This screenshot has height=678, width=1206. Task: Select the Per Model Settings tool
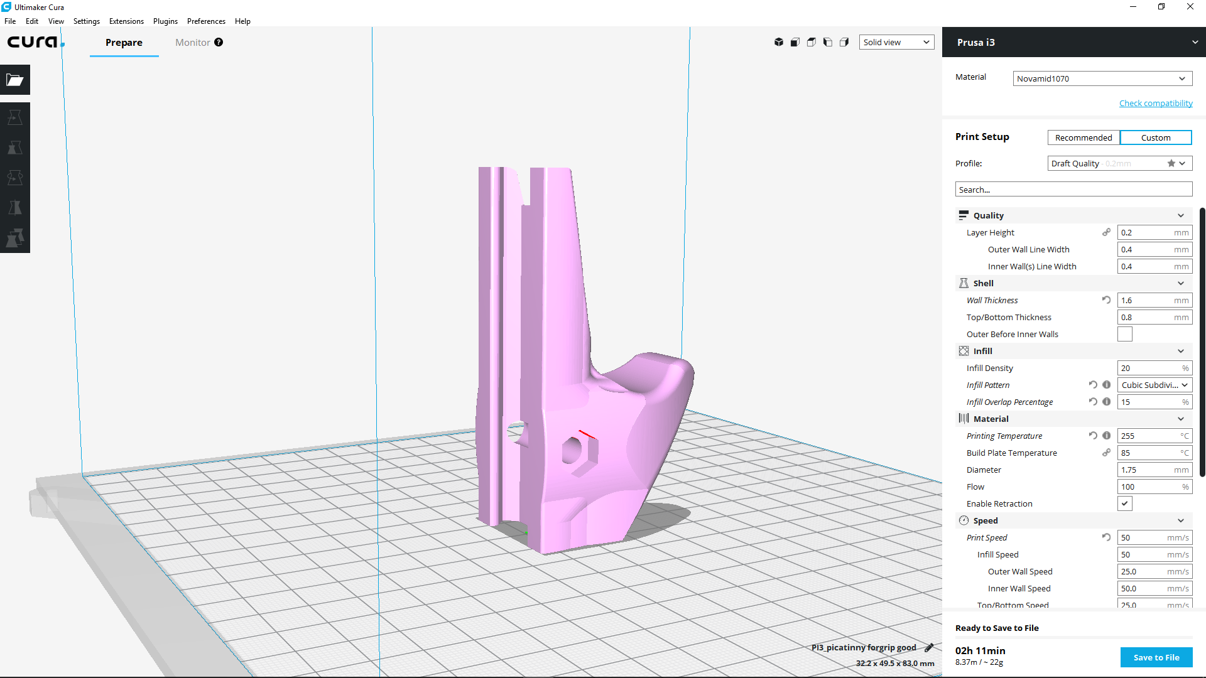tap(15, 238)
